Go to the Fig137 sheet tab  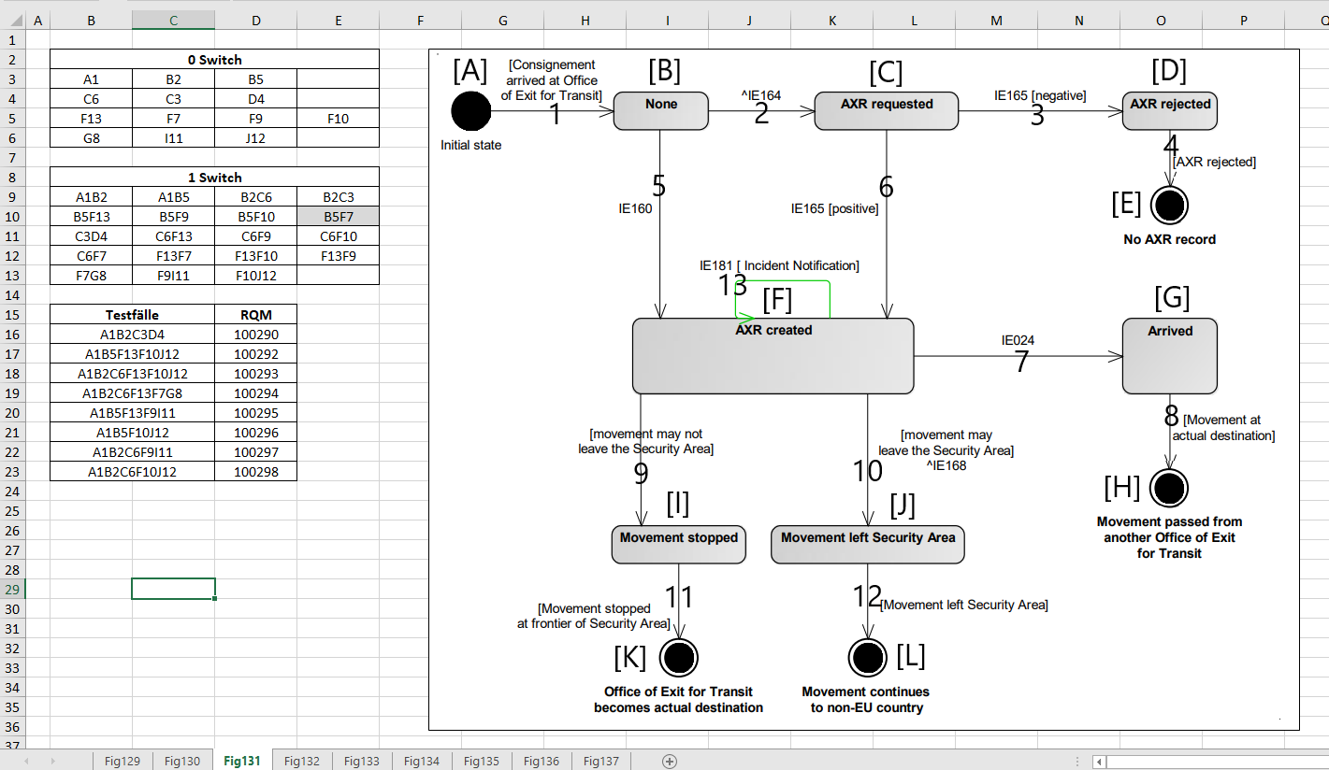[601, 762]
